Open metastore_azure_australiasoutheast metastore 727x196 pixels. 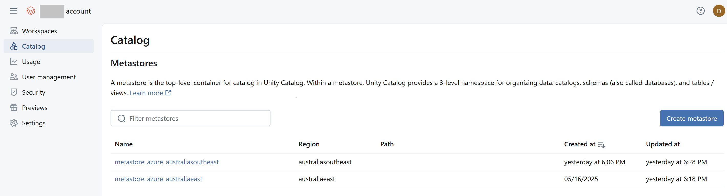[x=167, y=162]
